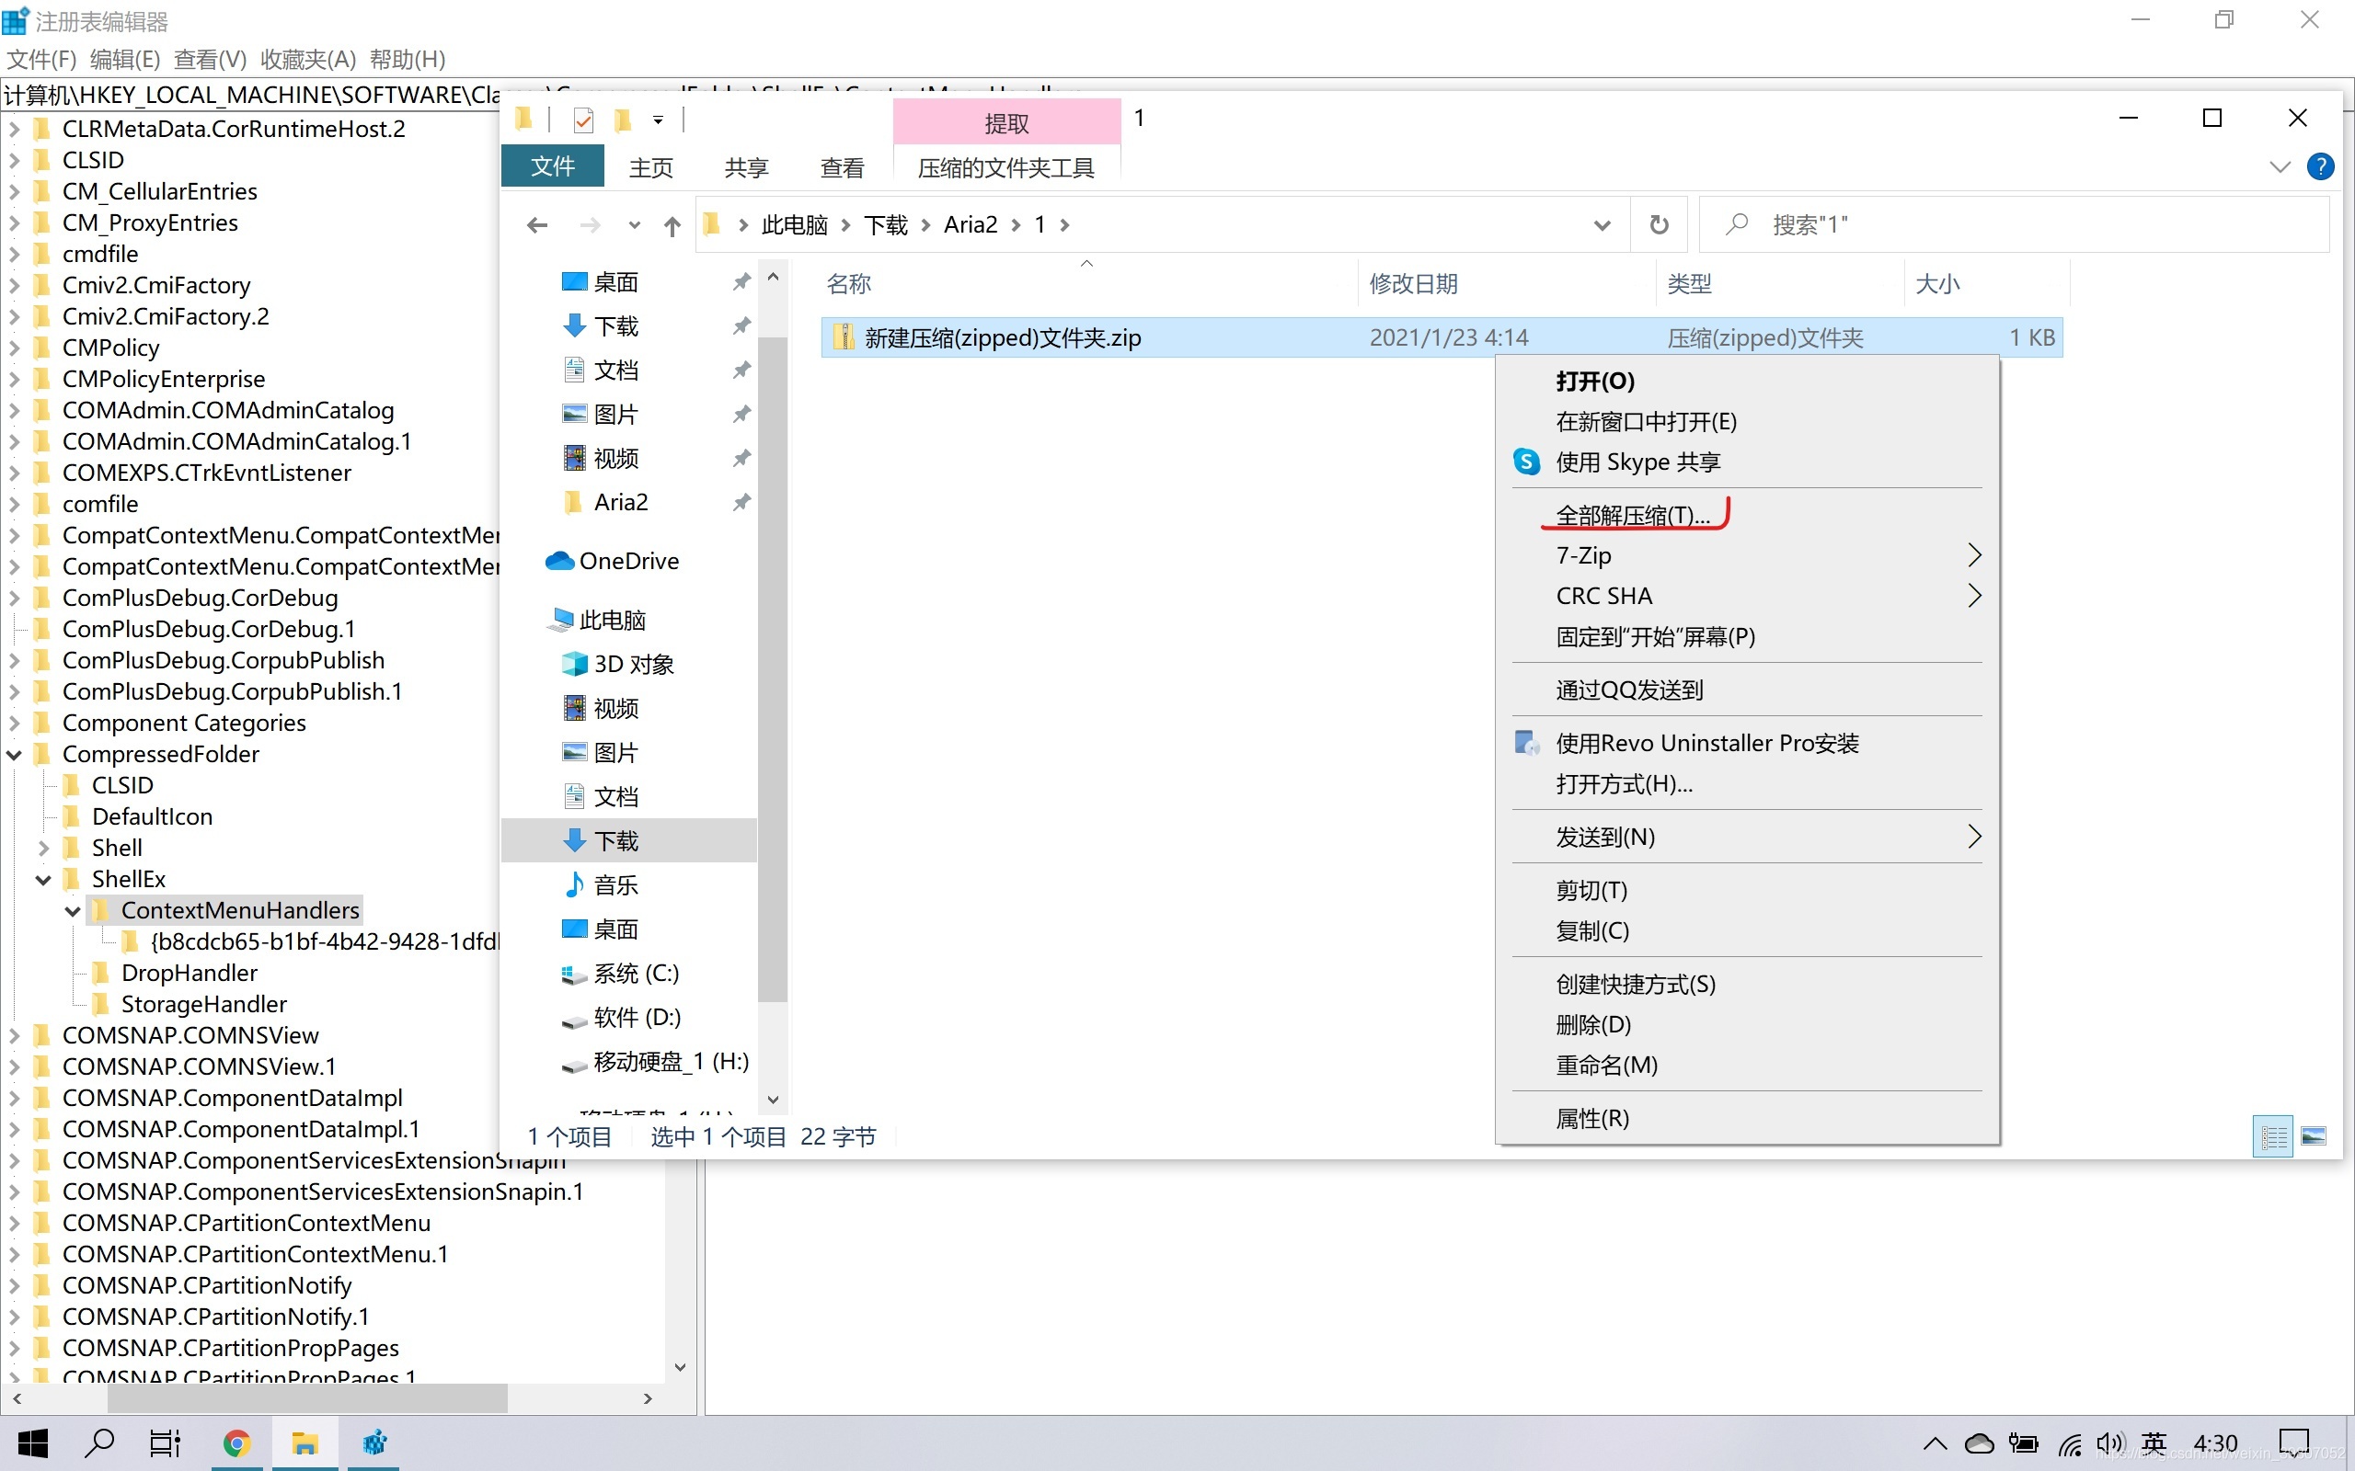
Task: Collapse the CompressedFolder registry key
Action: coord(15,755)
